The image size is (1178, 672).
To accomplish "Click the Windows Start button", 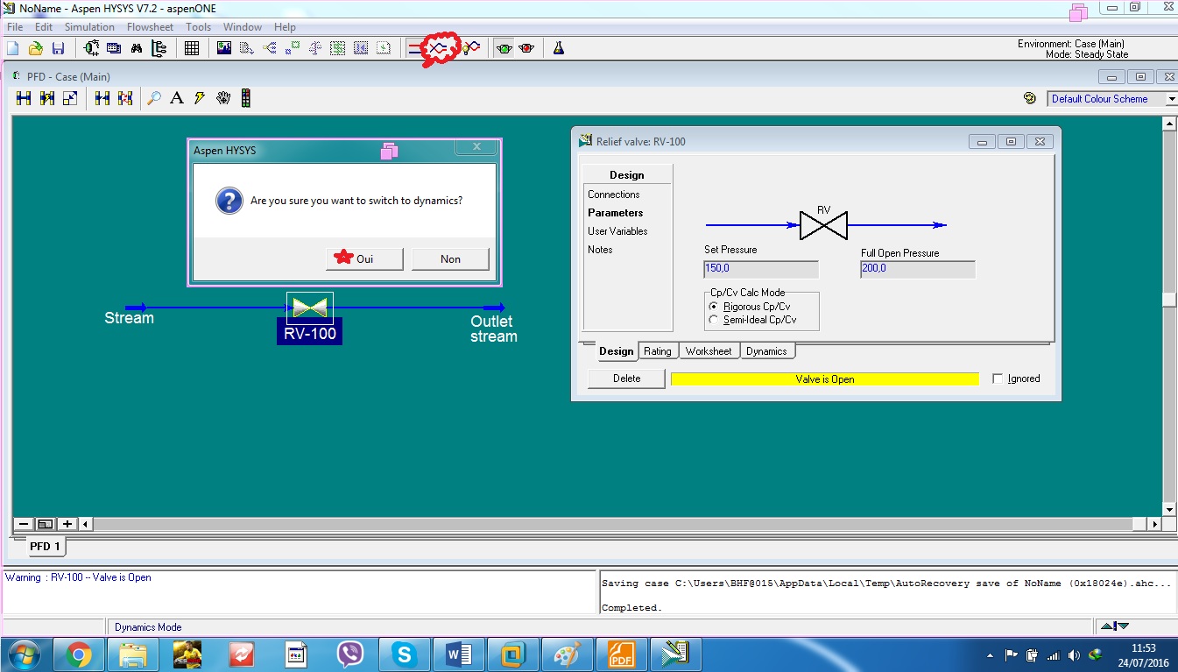I will (x=24, y=654).
